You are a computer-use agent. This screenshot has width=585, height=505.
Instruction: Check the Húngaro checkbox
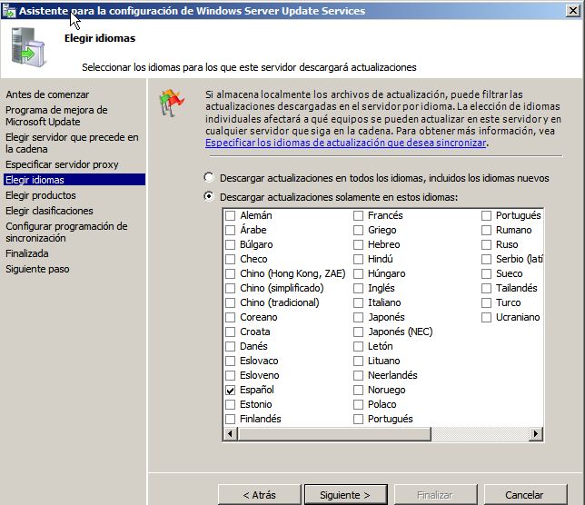(358, 273)
